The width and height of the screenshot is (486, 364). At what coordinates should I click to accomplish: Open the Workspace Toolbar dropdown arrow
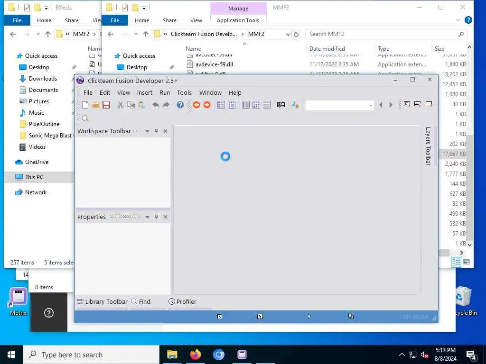tap(147, 131)
